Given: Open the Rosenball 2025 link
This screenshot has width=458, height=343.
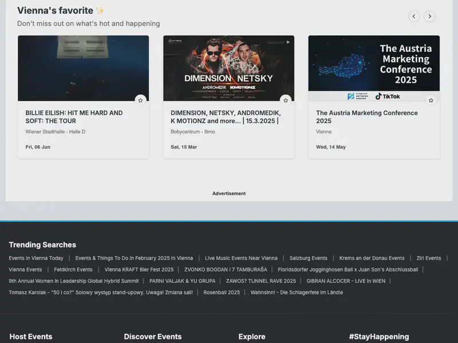Looking at the screenshot, I should [222, 292].
